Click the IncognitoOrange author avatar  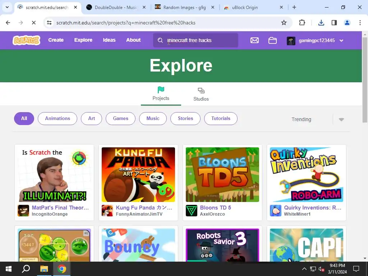coord(23,211)
